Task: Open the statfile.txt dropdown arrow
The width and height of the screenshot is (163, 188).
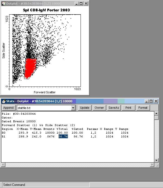Action: pyautogui.click(x=73, y=108)
